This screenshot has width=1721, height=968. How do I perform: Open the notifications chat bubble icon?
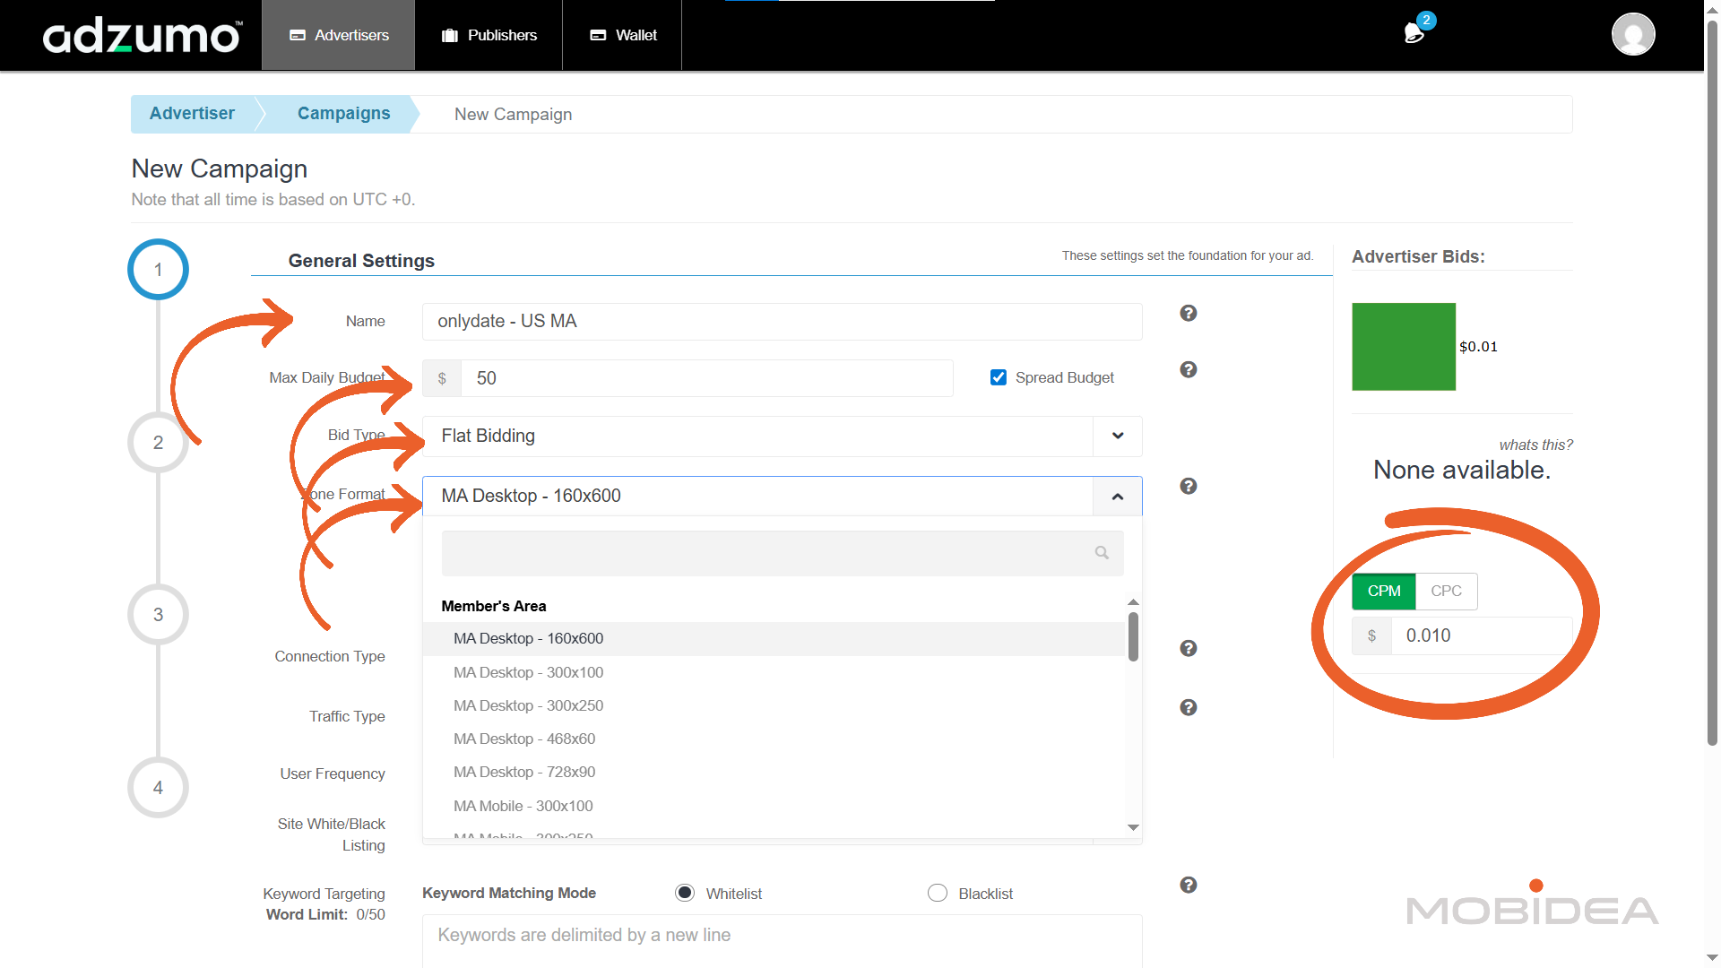[x=1414, y=33]
